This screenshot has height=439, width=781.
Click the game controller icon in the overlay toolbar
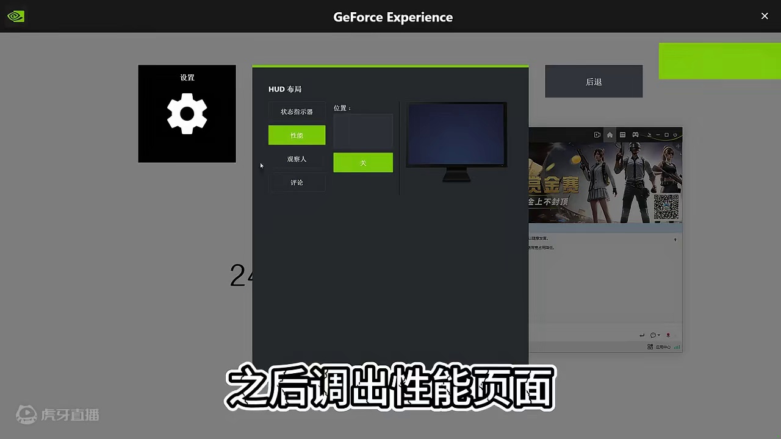[635, 135]
